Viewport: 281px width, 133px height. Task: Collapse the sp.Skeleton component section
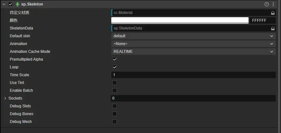(x=4, y=4)
